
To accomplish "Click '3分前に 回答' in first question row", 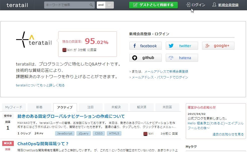I will (169, 134).
